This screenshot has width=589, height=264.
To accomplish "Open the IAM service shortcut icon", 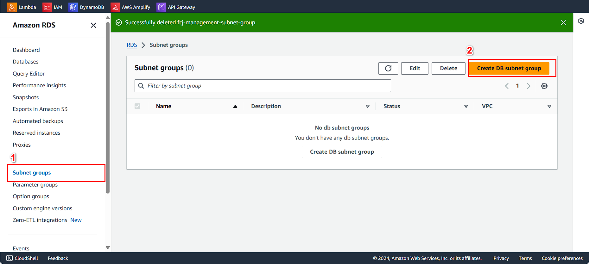I will 47,7.
